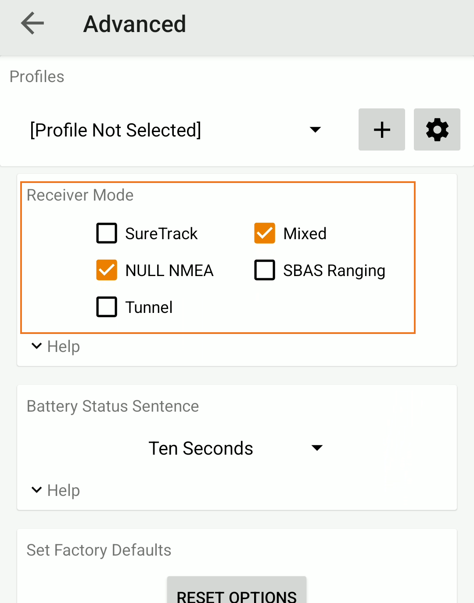Tap the Profiles section label
Viewport: 474px width, 603px height.
click(x=37, y=76)
